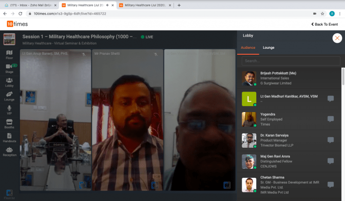Switch to Zoho Mail Inbox browser tab

click(29, 5)
